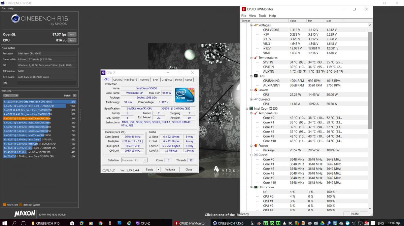This screenshot has width=404, height=226.
Task: Click Voltages sensor icon in HWMonitor
Action: (256, 25)
